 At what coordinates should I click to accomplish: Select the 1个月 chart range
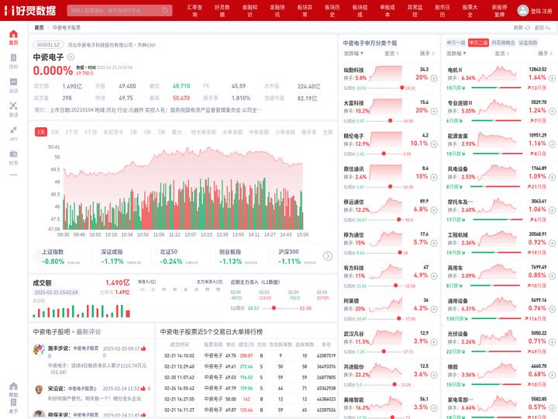[x=71, y=132]
